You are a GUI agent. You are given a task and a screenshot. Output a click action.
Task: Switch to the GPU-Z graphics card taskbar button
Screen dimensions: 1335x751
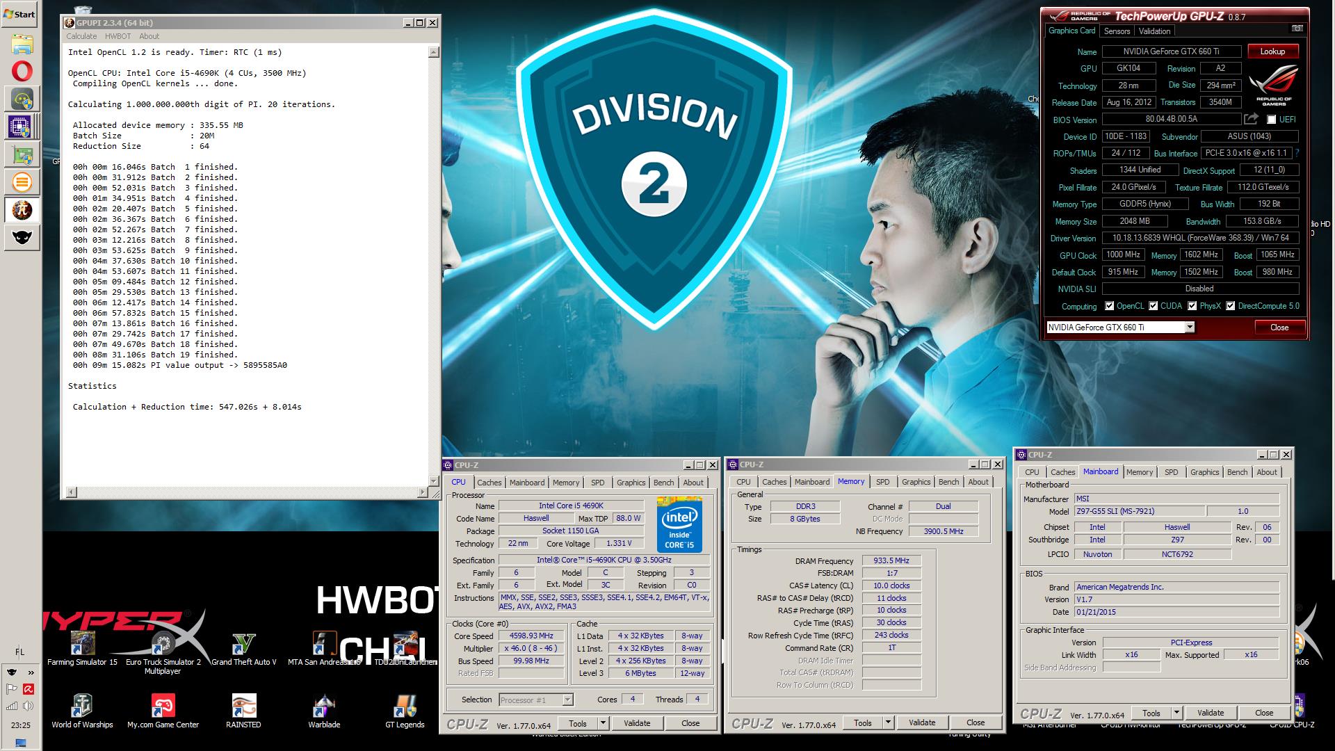click(x=22, y=155)
